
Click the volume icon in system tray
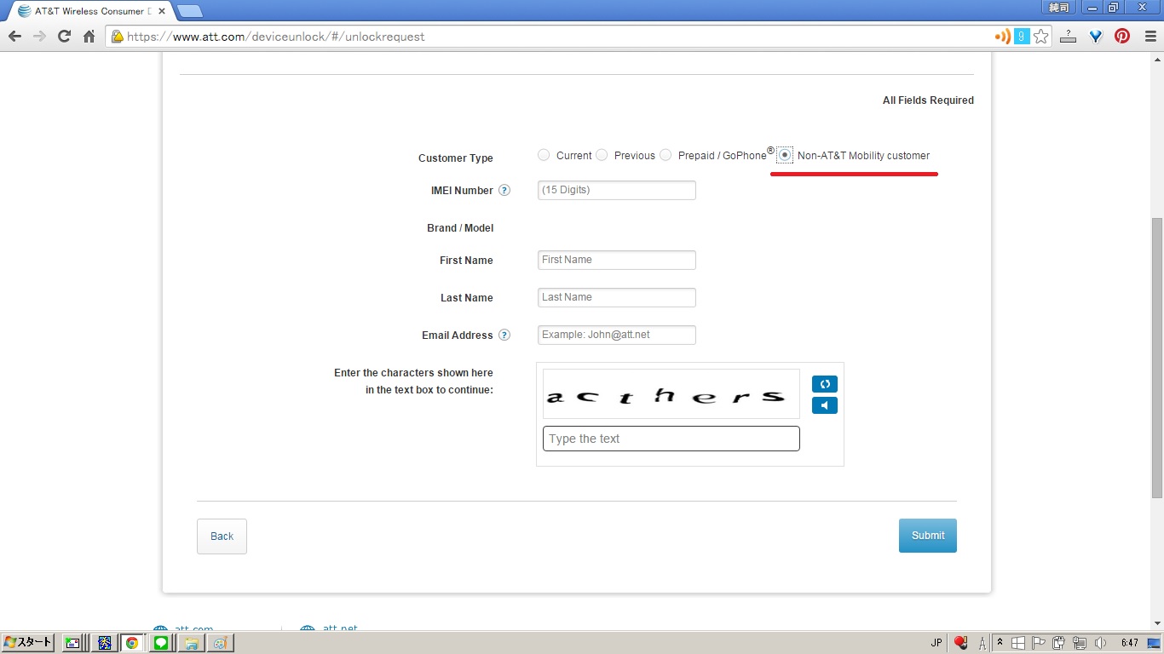pos(1100,643)
